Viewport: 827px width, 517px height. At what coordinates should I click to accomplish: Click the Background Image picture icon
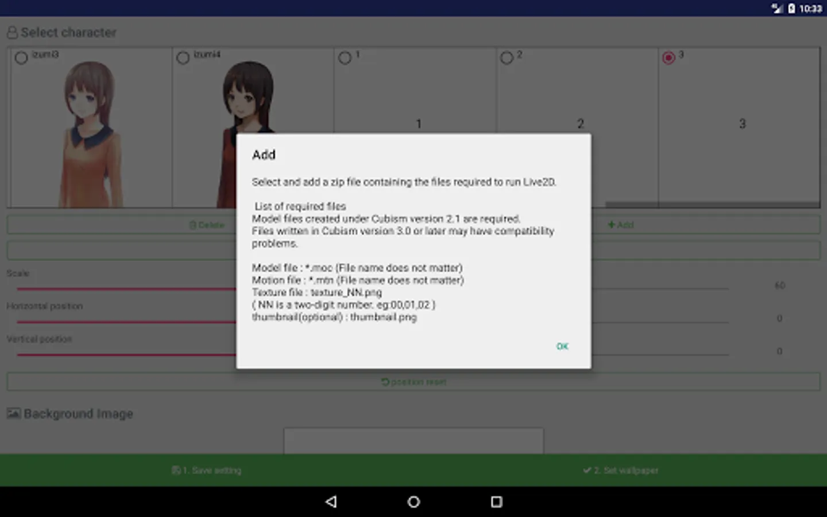(x=14, y=414)
